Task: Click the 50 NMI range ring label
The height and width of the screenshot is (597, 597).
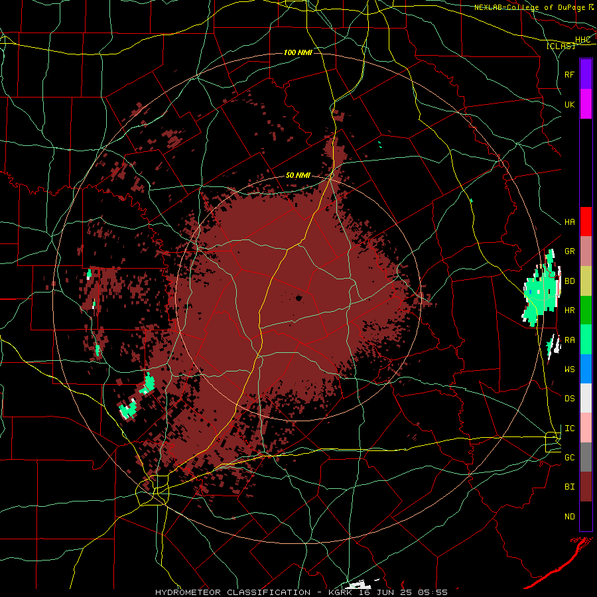Action: coord(298,175)
